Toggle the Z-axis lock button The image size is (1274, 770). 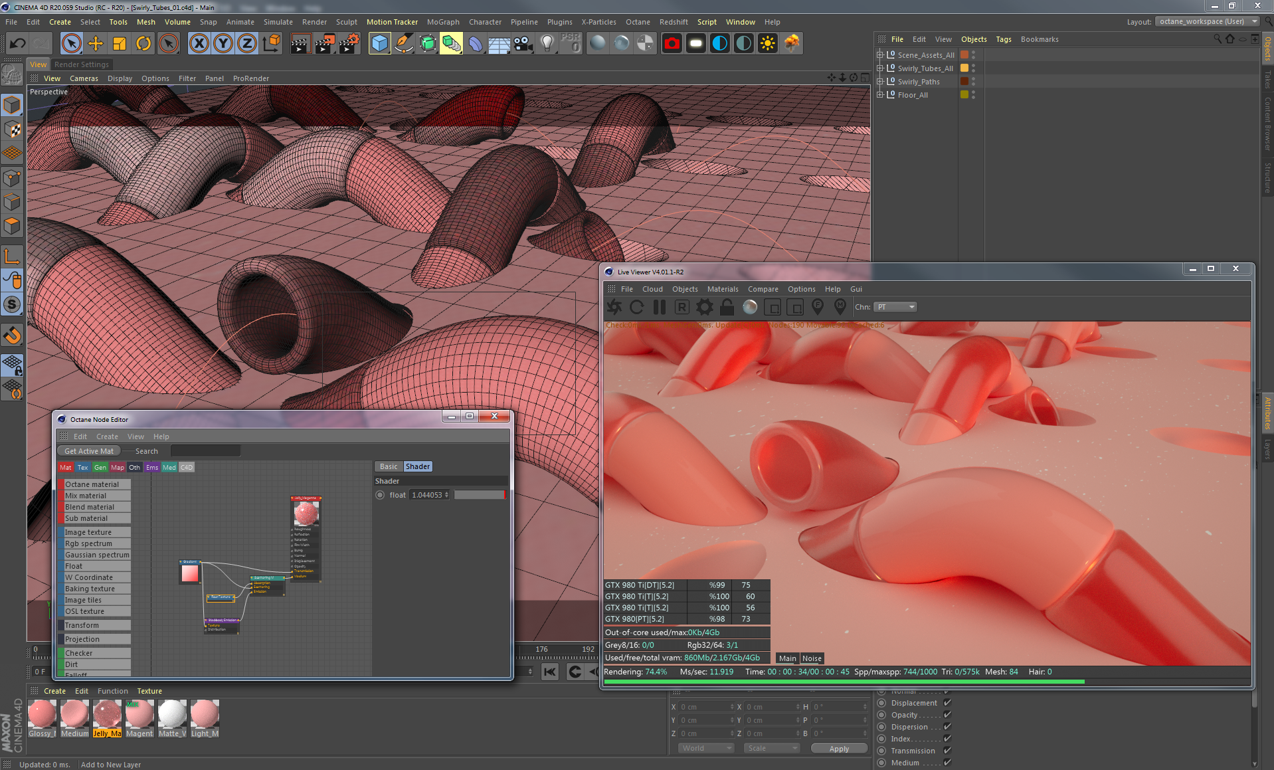[246, 43]
